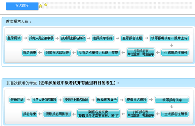This screenshot has width=195, height=126.
Task: Select 填写报考信息、照片上传 step
Action: 169,38
